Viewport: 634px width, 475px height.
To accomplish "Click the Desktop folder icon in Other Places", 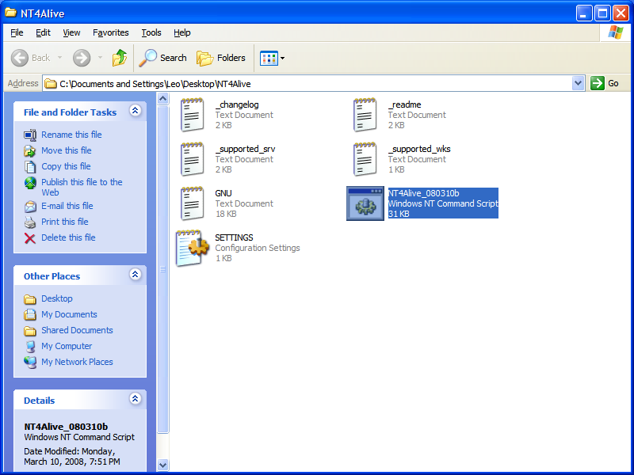I will tap(30, 299).
